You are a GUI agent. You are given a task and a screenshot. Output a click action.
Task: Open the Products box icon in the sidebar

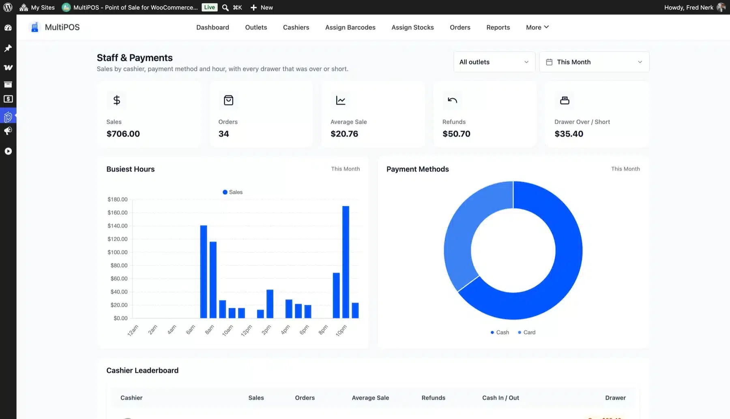point(8,84)
